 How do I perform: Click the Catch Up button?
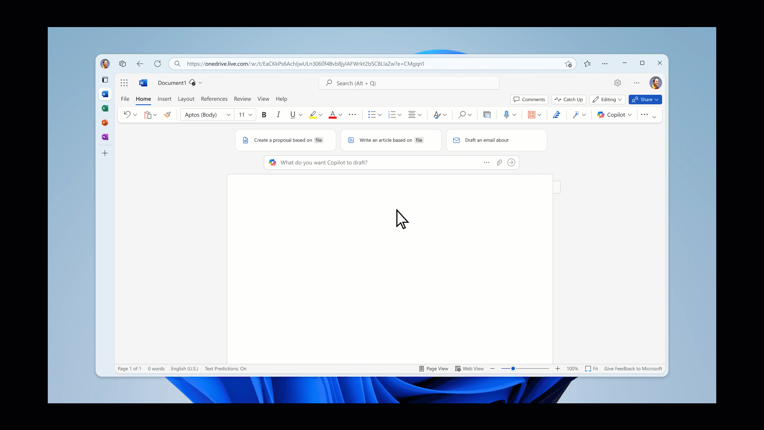tap(569, 100)
